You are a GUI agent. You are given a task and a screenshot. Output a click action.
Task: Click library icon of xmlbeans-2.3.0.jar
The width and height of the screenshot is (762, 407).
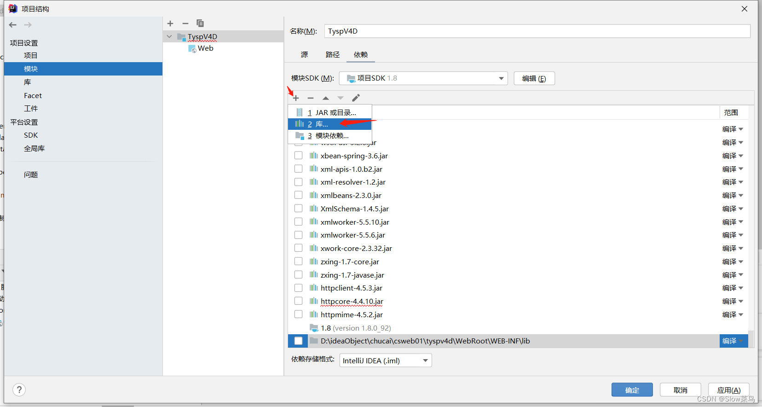314,195
